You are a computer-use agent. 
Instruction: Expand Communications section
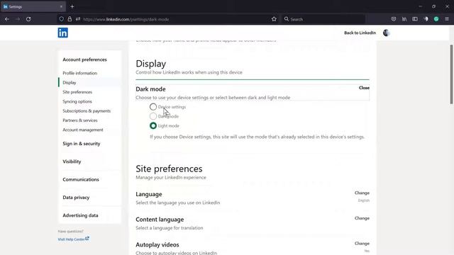(81, 179)
